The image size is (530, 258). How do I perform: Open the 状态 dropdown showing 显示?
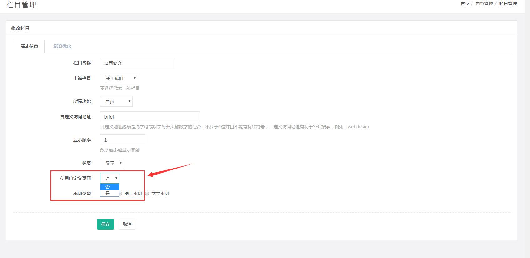112,163
